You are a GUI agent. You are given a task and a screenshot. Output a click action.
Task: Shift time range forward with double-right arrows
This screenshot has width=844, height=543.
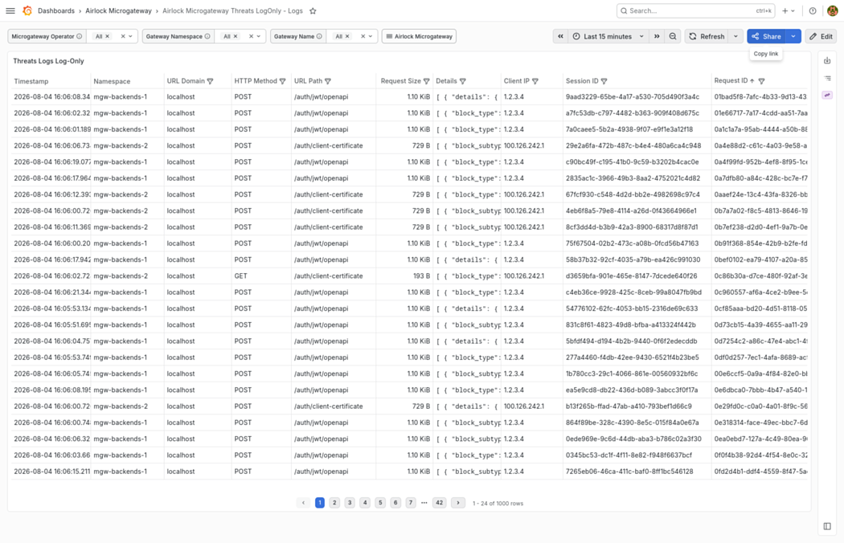click(657, 37)
